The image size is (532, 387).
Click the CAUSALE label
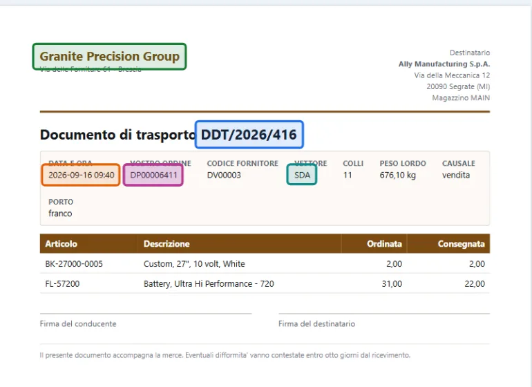(x=458, y=163)
